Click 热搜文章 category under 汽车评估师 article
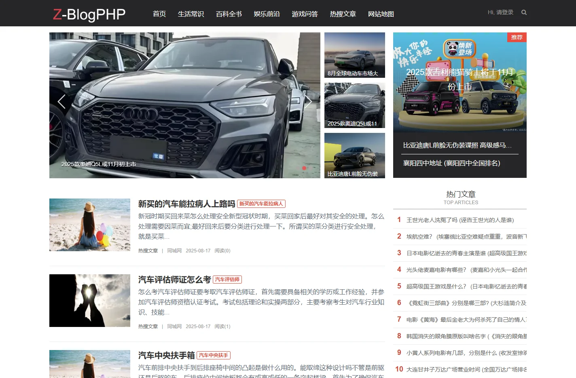The image size is (576, 378). point(148,327)
